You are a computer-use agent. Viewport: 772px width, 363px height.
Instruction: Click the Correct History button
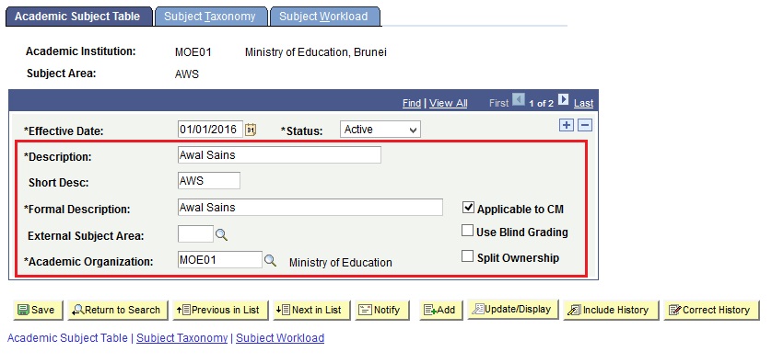pos(711,310)
